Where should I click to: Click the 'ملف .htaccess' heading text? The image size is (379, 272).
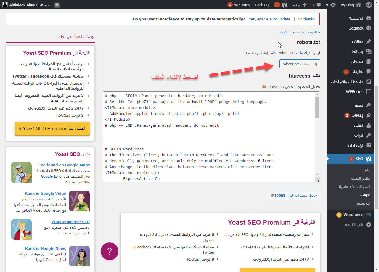304,76
